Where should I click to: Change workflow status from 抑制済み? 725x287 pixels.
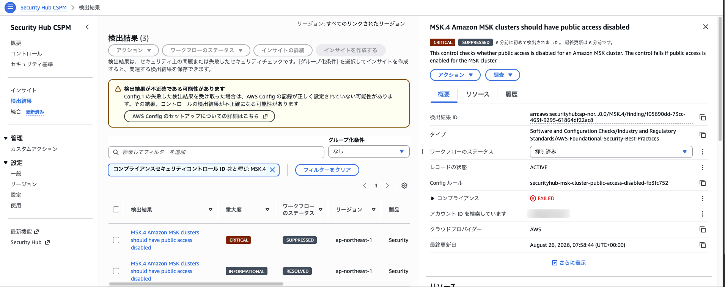point(611,152)
